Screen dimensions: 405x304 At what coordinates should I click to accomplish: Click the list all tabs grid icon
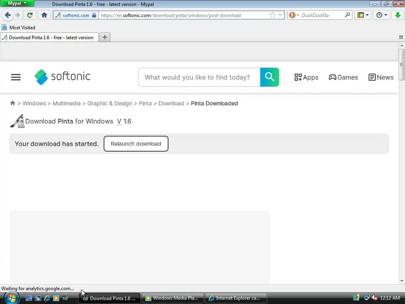(401, 37)
